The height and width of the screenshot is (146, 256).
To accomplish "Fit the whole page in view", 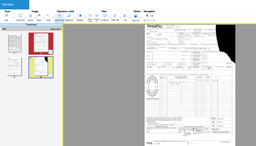I will (105, 16).
